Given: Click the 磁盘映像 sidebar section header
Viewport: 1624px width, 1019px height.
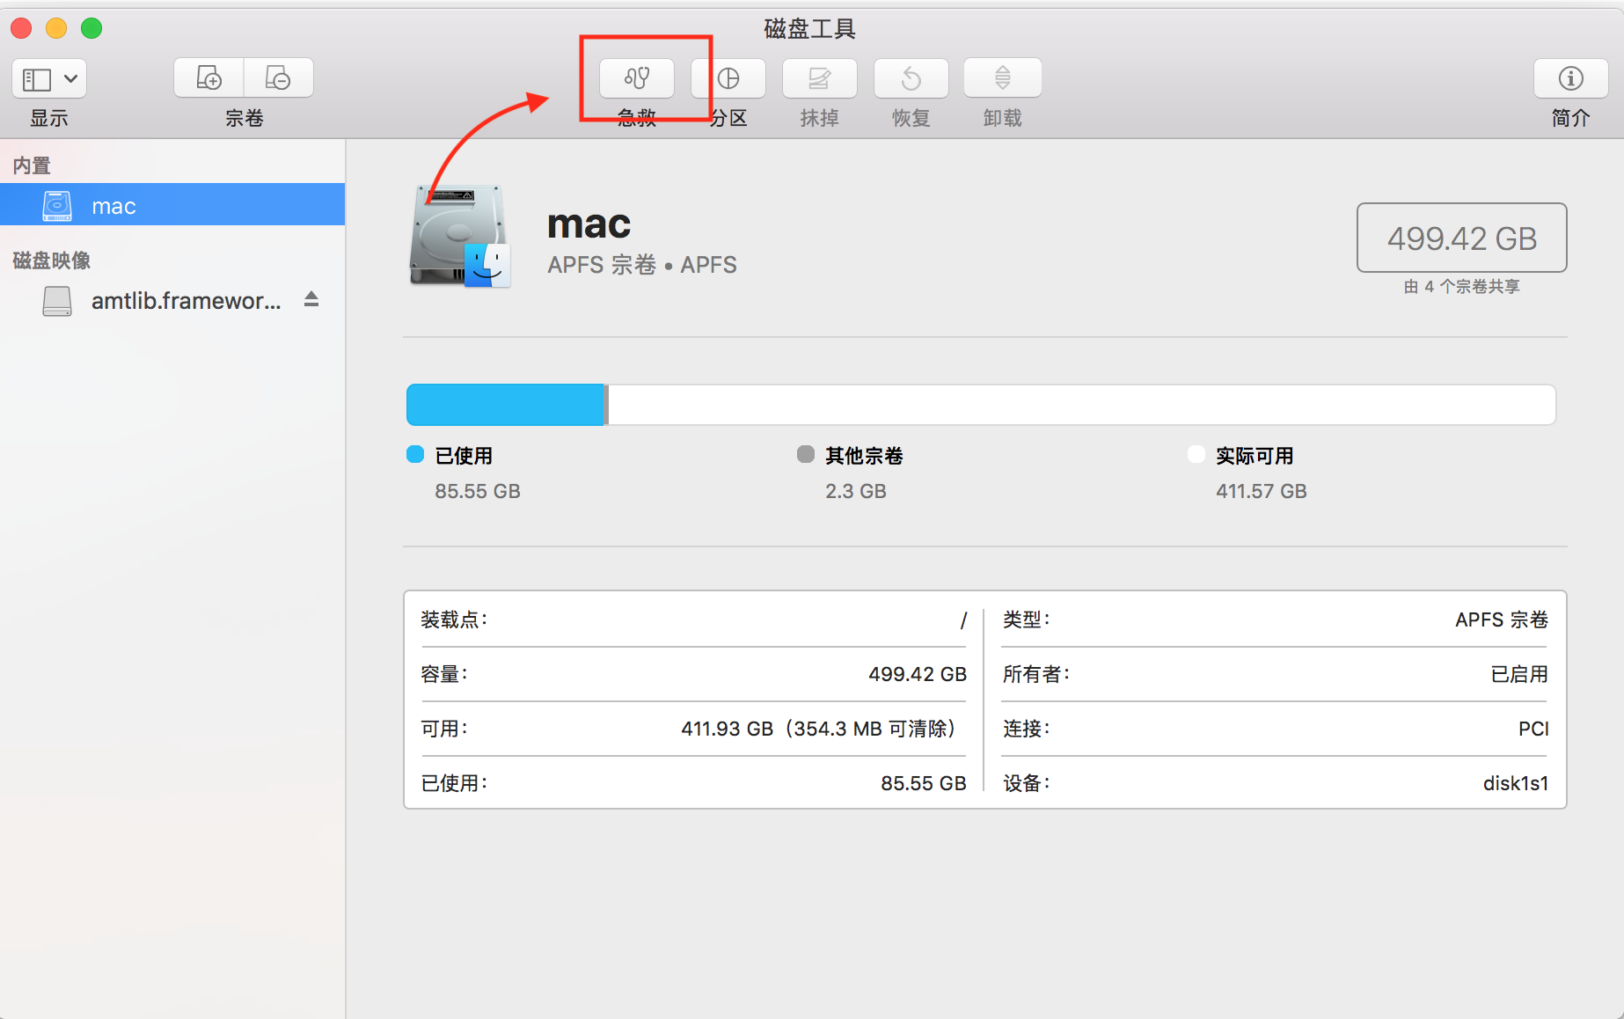Looking at the screenshot, I should 52,260.
